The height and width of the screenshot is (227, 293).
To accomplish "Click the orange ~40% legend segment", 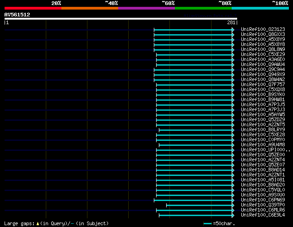I will tap(90, 8).
